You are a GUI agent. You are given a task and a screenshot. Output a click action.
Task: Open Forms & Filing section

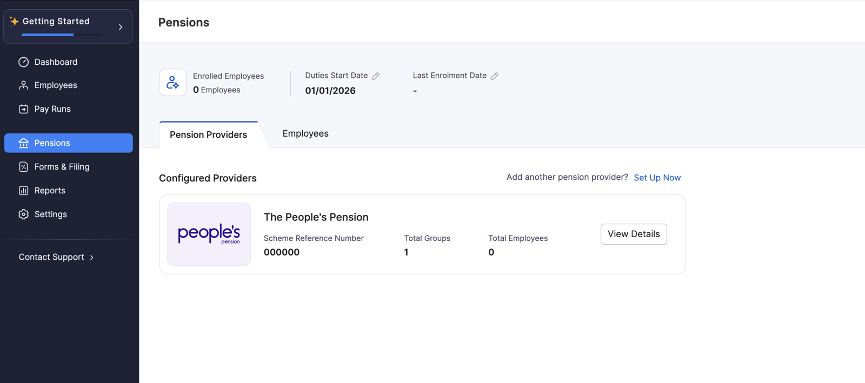[x=68, y=167]
